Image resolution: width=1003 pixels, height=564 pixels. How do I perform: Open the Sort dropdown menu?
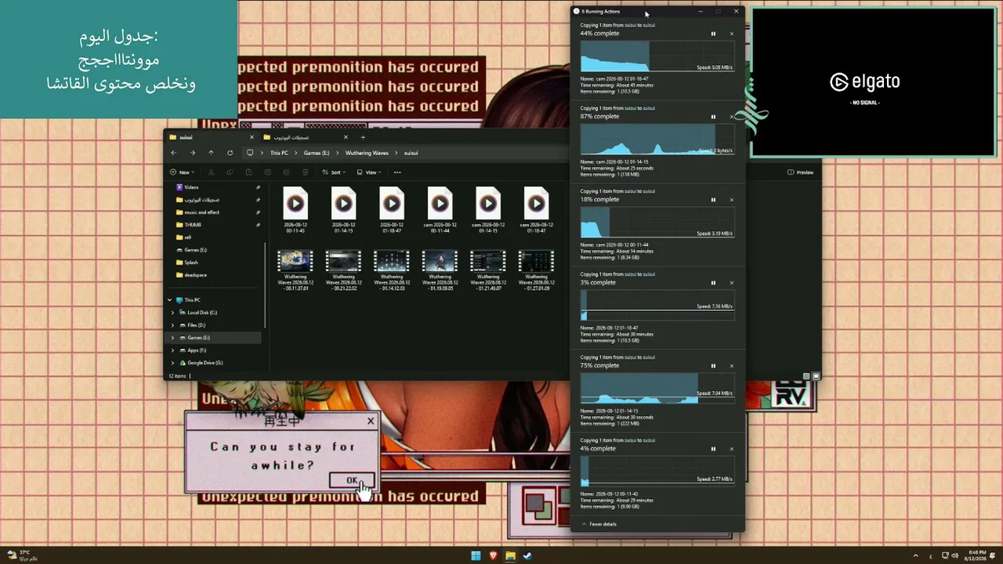click(334, 172)
